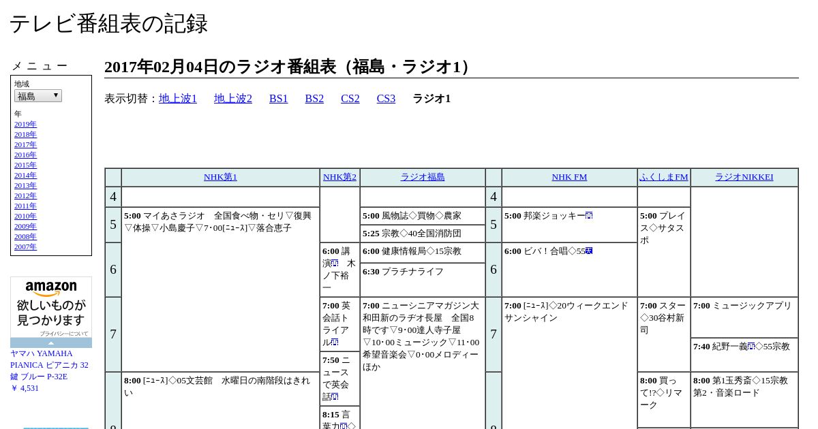Click the 8:00 第1玉秀斎 program cell
Viewport: 818px width, 429px height.
pos(744,400)
